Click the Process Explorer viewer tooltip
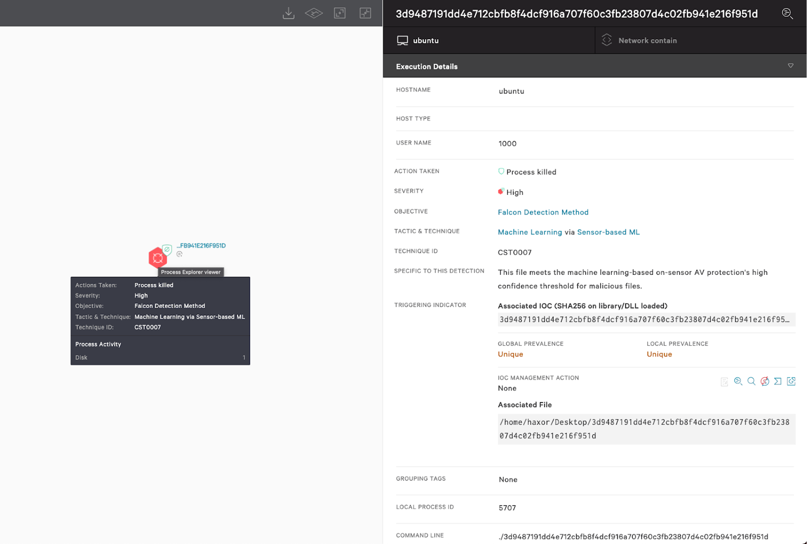807x544 pixels. coord(191,272)
